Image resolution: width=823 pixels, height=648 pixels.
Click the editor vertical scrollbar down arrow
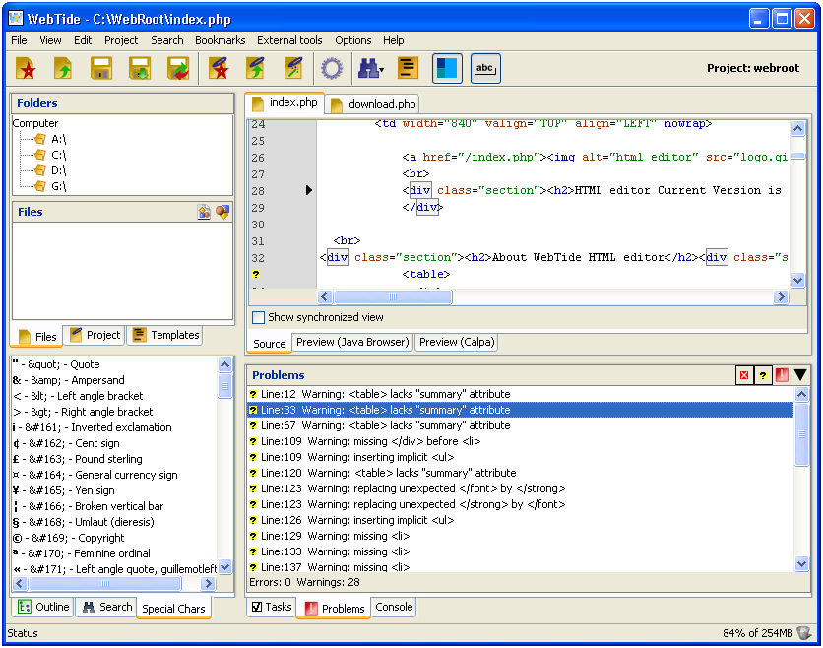point(797,280)
